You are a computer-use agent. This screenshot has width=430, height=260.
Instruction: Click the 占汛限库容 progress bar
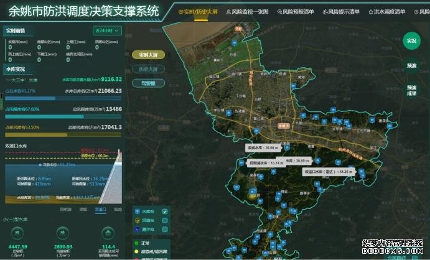62,116
